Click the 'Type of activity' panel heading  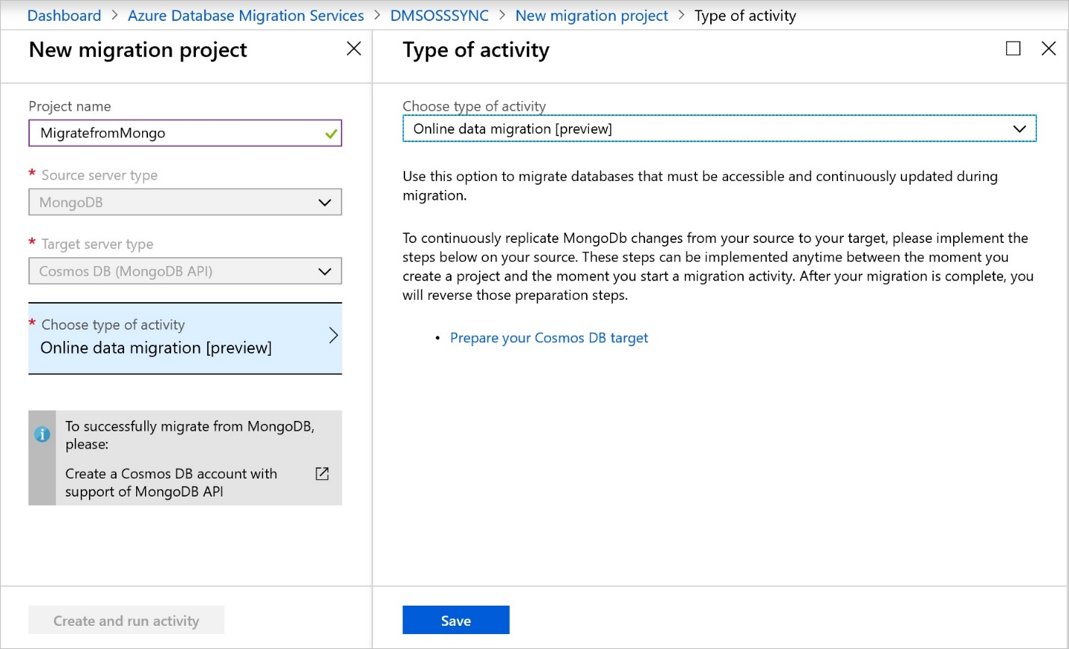point(475,50)
